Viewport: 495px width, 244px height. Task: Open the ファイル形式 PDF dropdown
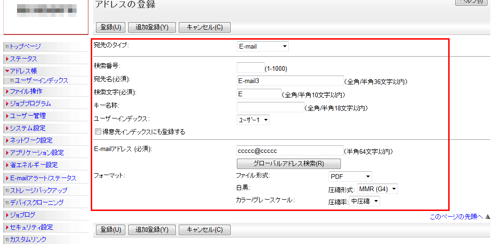coord(350,177)
